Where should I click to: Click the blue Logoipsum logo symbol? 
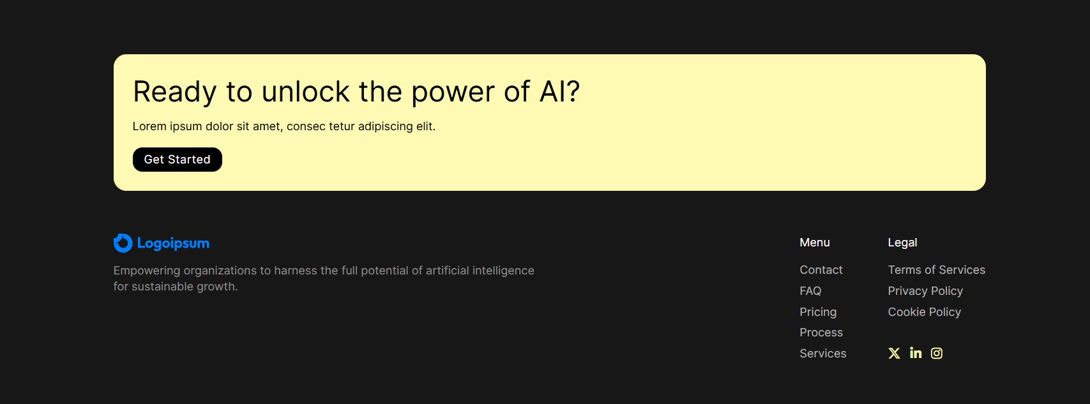123,243
